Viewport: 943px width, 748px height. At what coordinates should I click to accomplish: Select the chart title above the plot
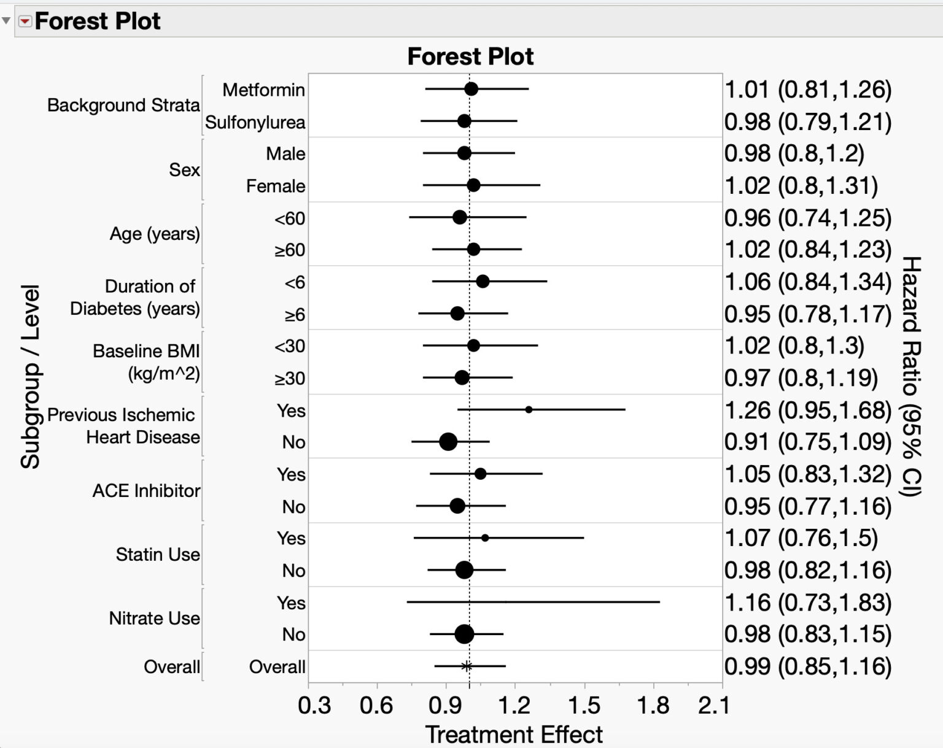point(470,56)
